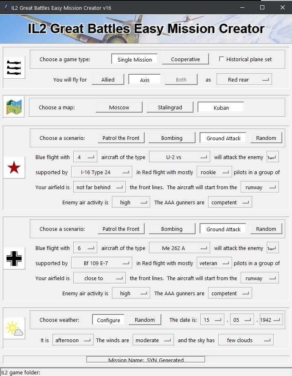292x376 pixels.
Task: Open Axis section runway start dropdown
Action: [260, 278]
